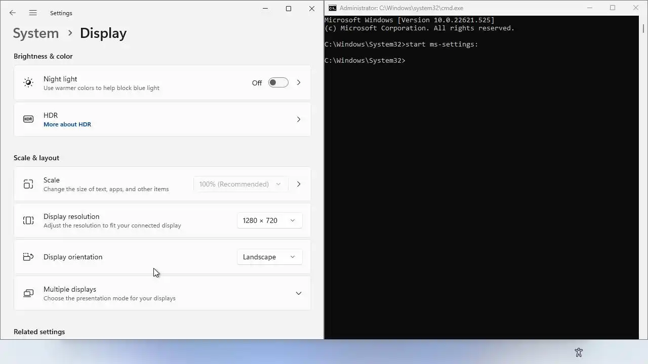Click the Scale icon
This screenshot has height=364, width=648.
(x=28, y=184)
